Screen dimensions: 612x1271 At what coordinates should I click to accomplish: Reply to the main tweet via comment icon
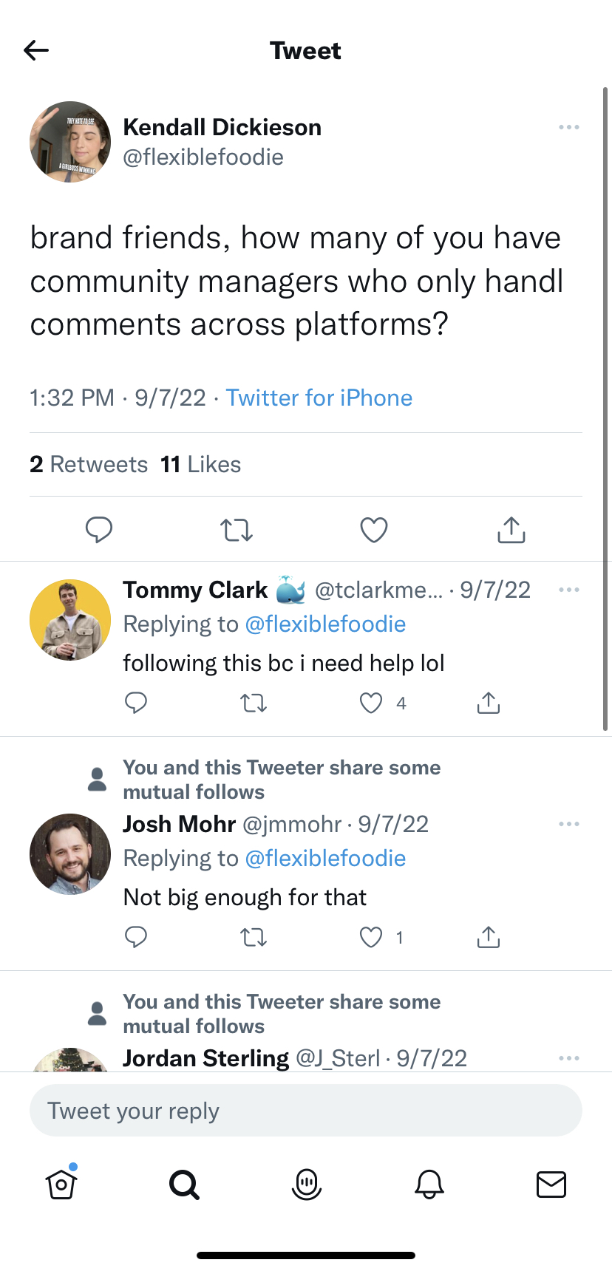point(99,530)
